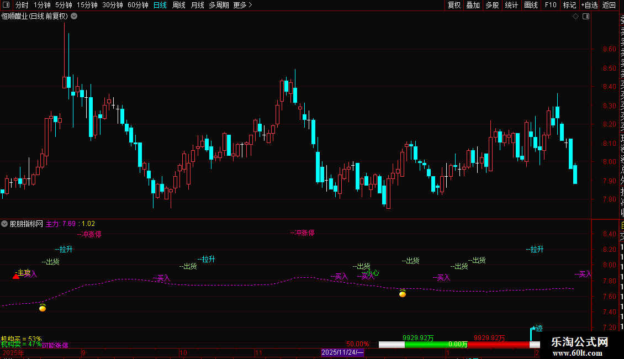
Task: Click the red triangle 主攻 signal marker
Action: click(16, 276)
